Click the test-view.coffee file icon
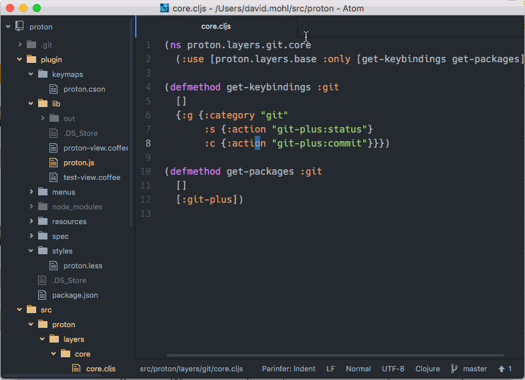 54,177
